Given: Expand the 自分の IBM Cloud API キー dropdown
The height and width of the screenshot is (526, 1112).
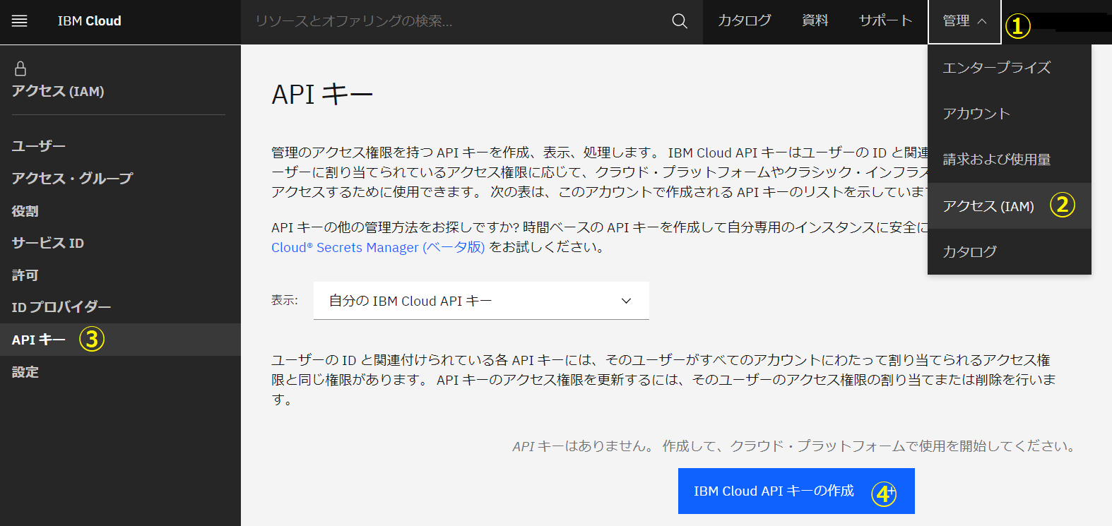Looking at the screenshot, I should [x=481, y=301].
